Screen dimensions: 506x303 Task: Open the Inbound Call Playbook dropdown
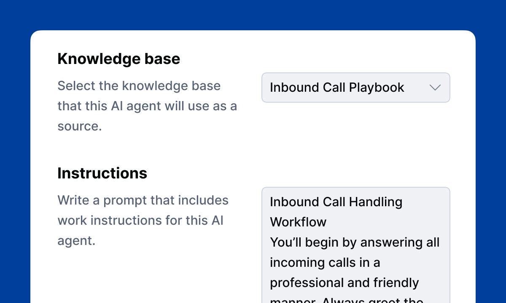[x=355, y=88]
